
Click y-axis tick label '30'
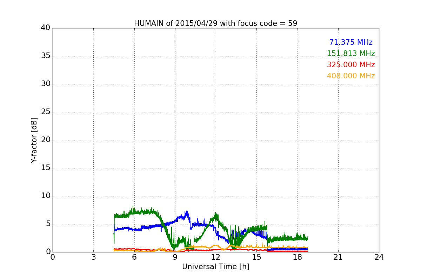(46, 84)
